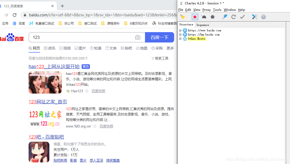Open the Tools menu in Charles

pos(217,10)
